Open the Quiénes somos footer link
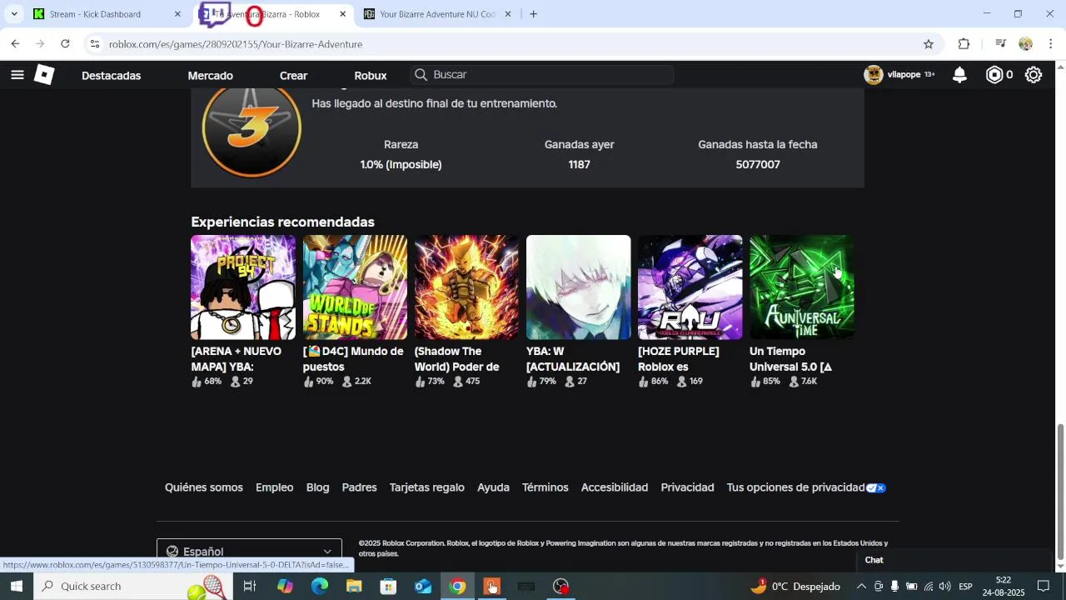Viewport: 1066px width, 600px height. 204,487
